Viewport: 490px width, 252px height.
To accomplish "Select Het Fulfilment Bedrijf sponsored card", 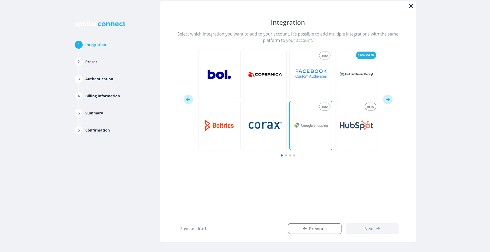I will pos(357,74).
